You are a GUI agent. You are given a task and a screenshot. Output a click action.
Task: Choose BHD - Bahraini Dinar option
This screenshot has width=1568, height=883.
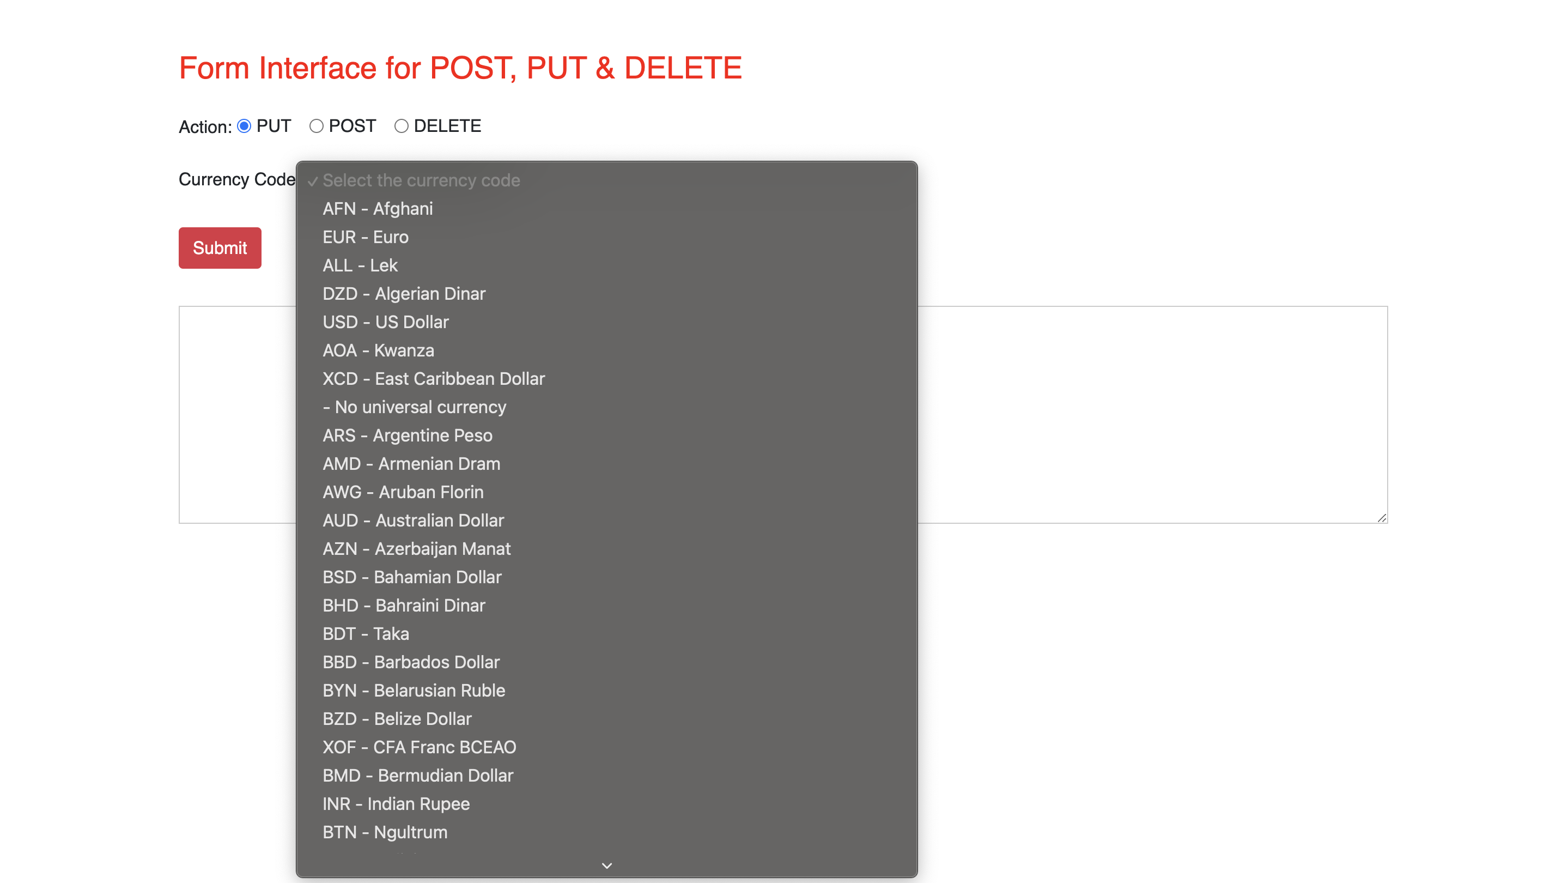[606, 606]
